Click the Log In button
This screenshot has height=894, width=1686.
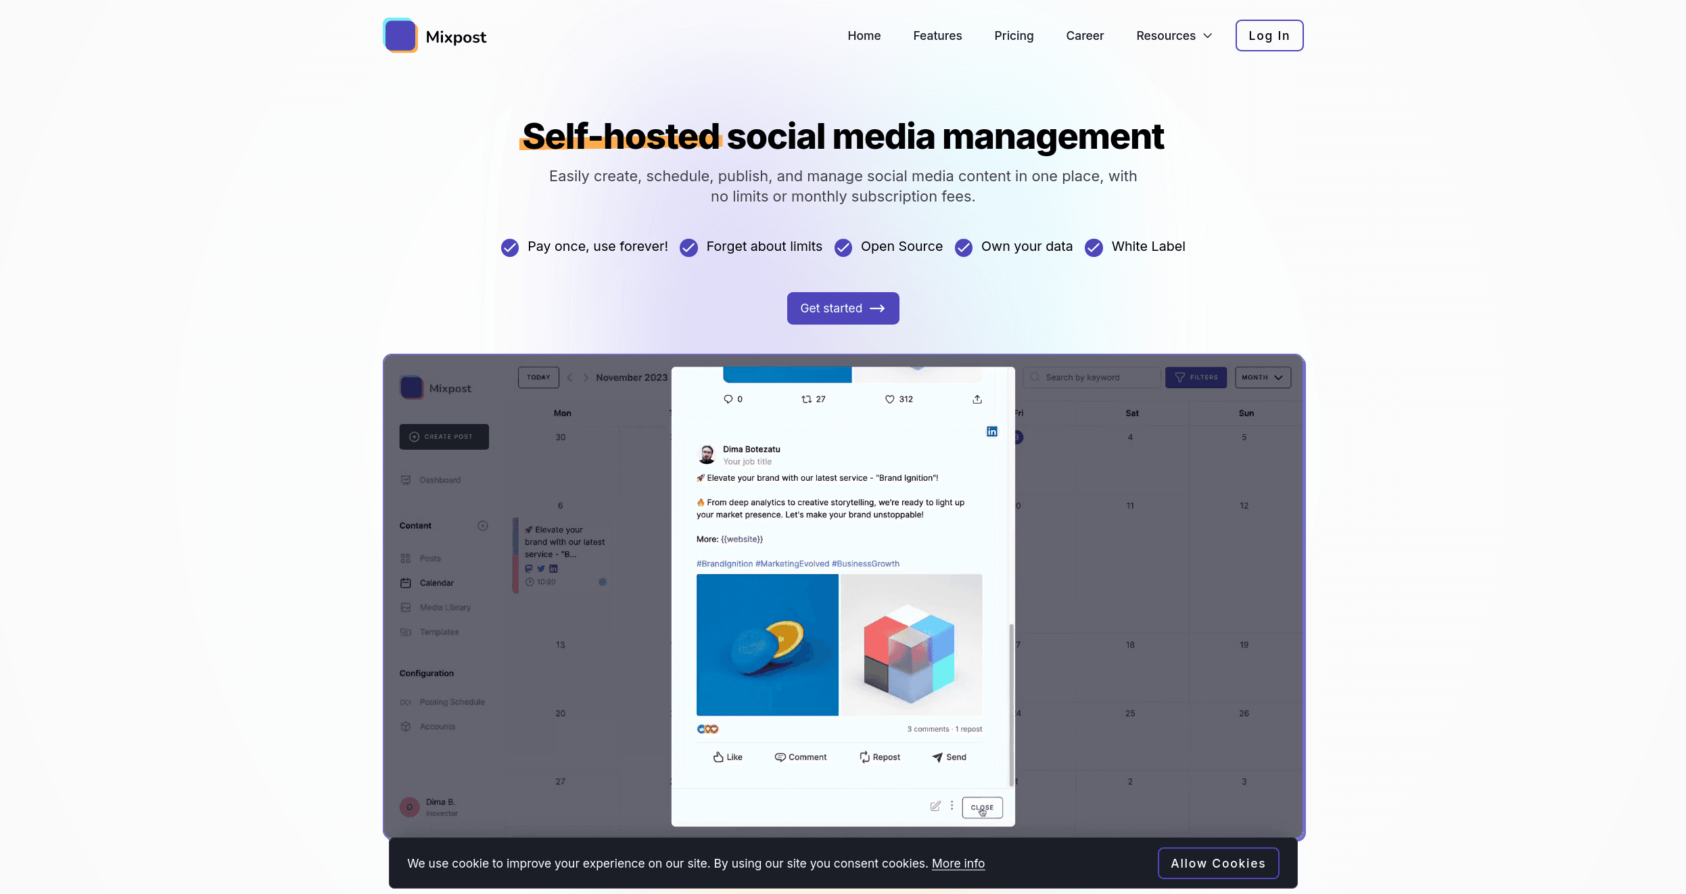coord(1269,34)
